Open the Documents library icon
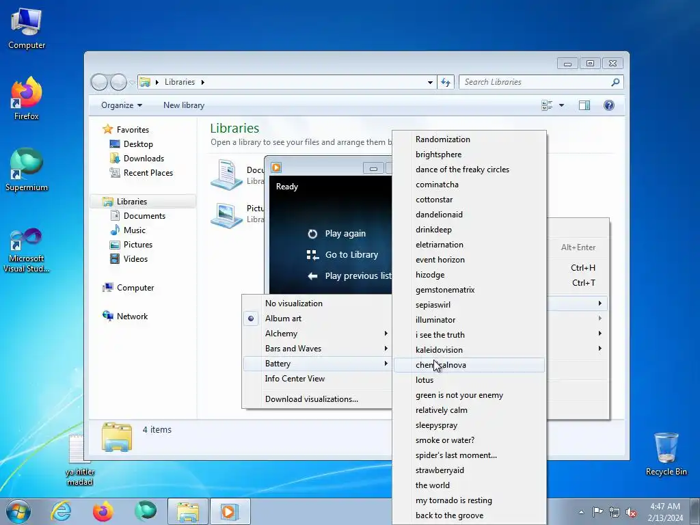This screenshot has height=525, width=700. click(x=227, y=174)
